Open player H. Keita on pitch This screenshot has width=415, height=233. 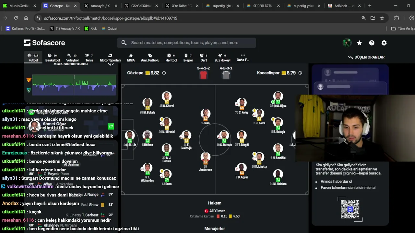tap(259, 116)
